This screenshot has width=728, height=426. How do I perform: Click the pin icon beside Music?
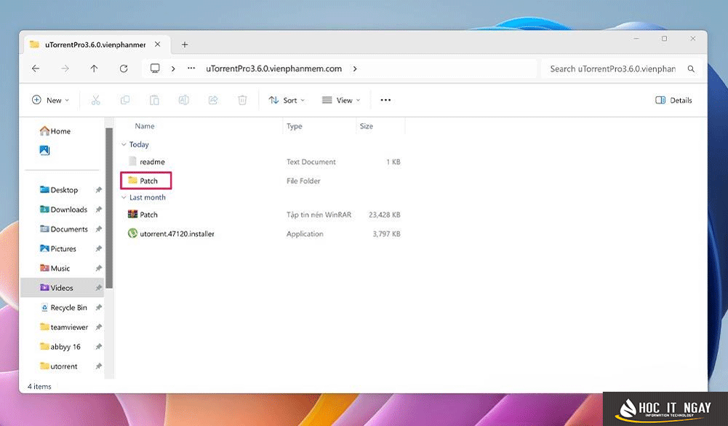[x=98, y=268]
